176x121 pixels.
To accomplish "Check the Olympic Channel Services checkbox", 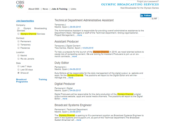I will click(x=19, y=34).
